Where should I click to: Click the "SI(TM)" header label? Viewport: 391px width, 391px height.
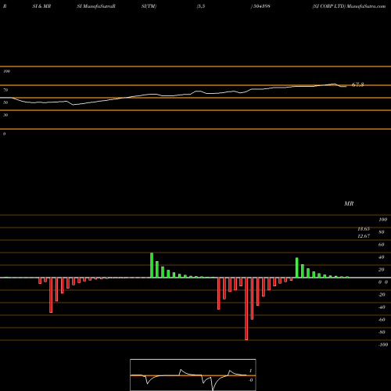tap(149, 6)
